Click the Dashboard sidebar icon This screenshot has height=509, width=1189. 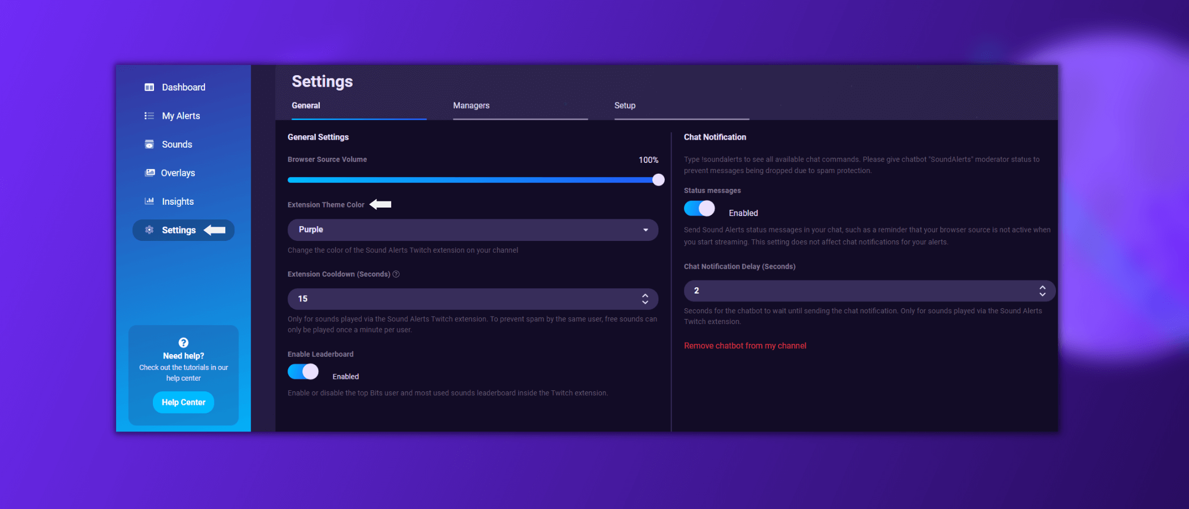(x=149, y=87)
